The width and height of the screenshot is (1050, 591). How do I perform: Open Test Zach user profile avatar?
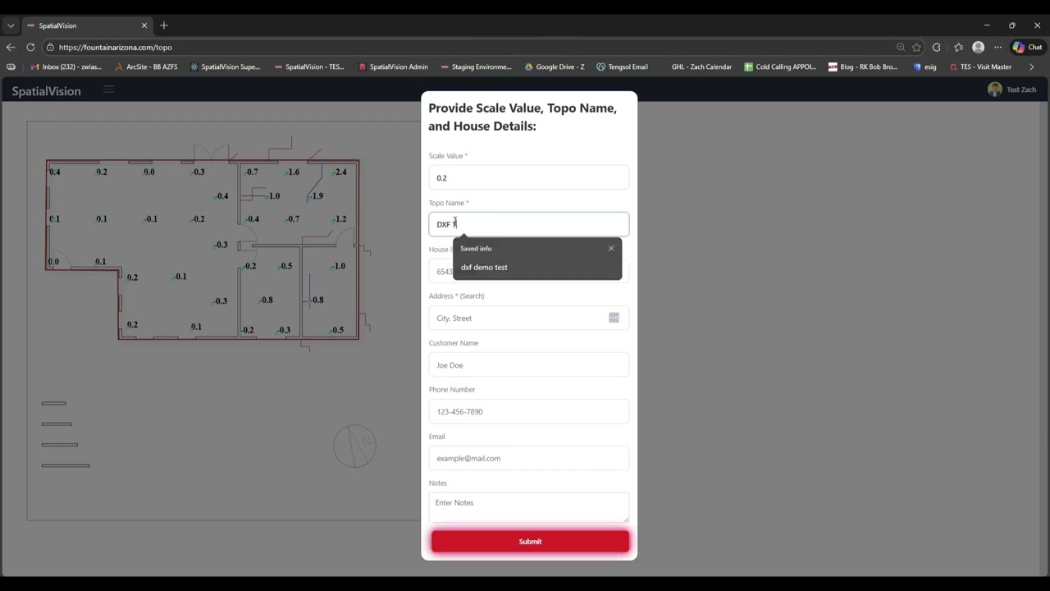tap(995, 89)
